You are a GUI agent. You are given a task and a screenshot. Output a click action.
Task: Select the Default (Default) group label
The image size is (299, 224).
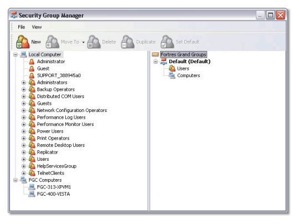[190, 62]
